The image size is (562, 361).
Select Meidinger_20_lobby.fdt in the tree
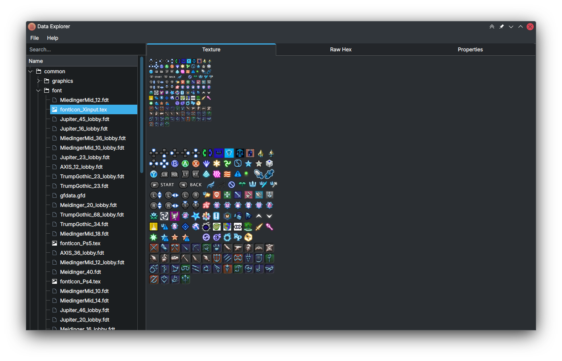coord(88,205)
